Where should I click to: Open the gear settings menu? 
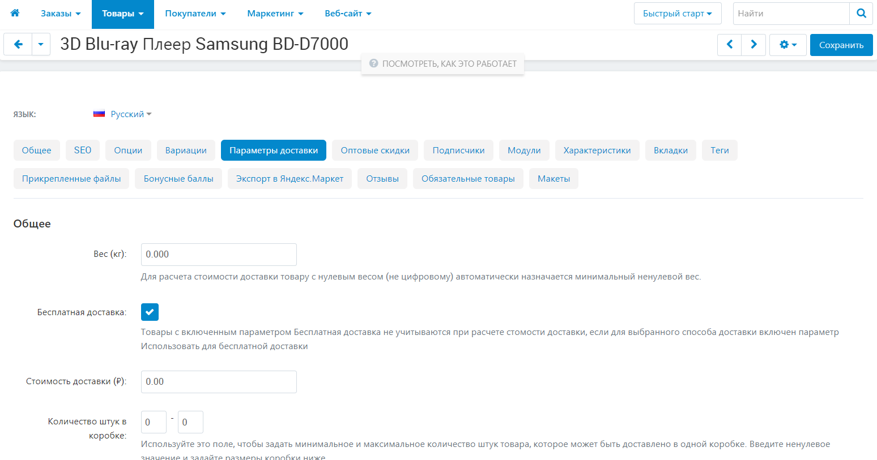pos(788,45)
